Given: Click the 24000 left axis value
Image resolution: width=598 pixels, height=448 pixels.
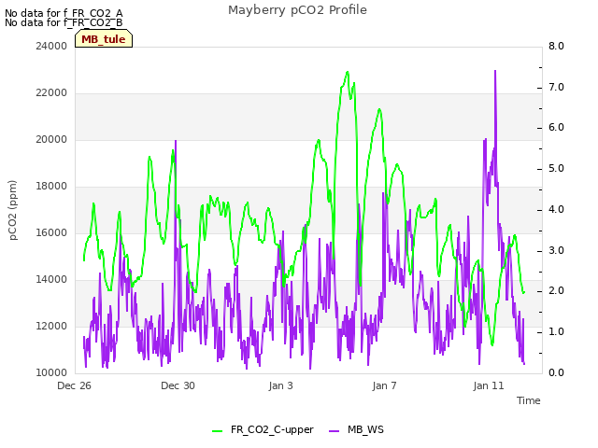Looking at the screenshot, I should coord(51,46).
